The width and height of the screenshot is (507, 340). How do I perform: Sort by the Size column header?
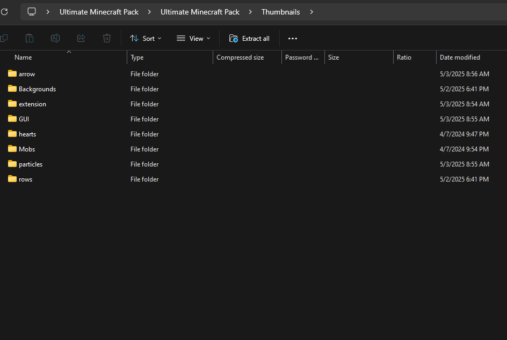334,57
